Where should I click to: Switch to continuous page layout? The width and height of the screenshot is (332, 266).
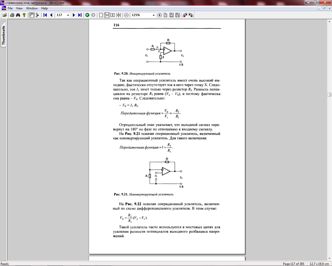pyautogui.click(x=107, y=15)
